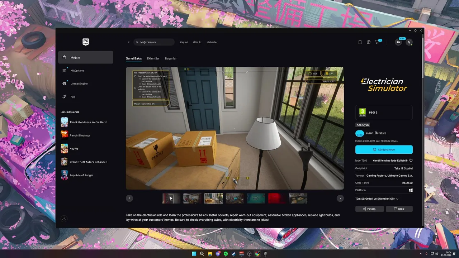Click the Kütüphanede button
The width and height of the screenshot is (459, 258).
(x=384, y=150)
